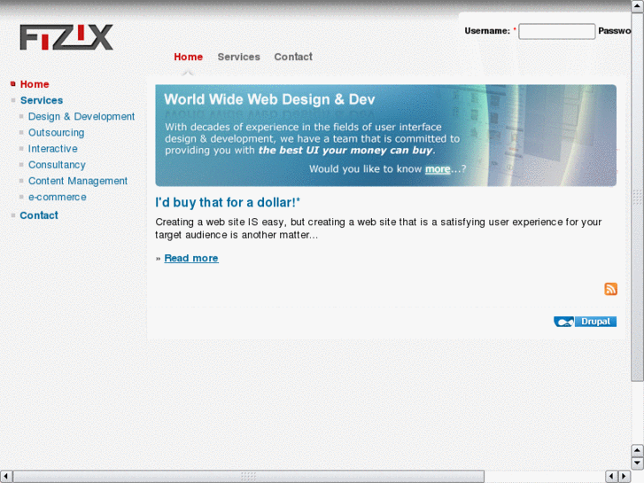Follow the Read more link
The width and height of the screenshot is (644, 483).
pyautogui.click(x=191, y=258)
